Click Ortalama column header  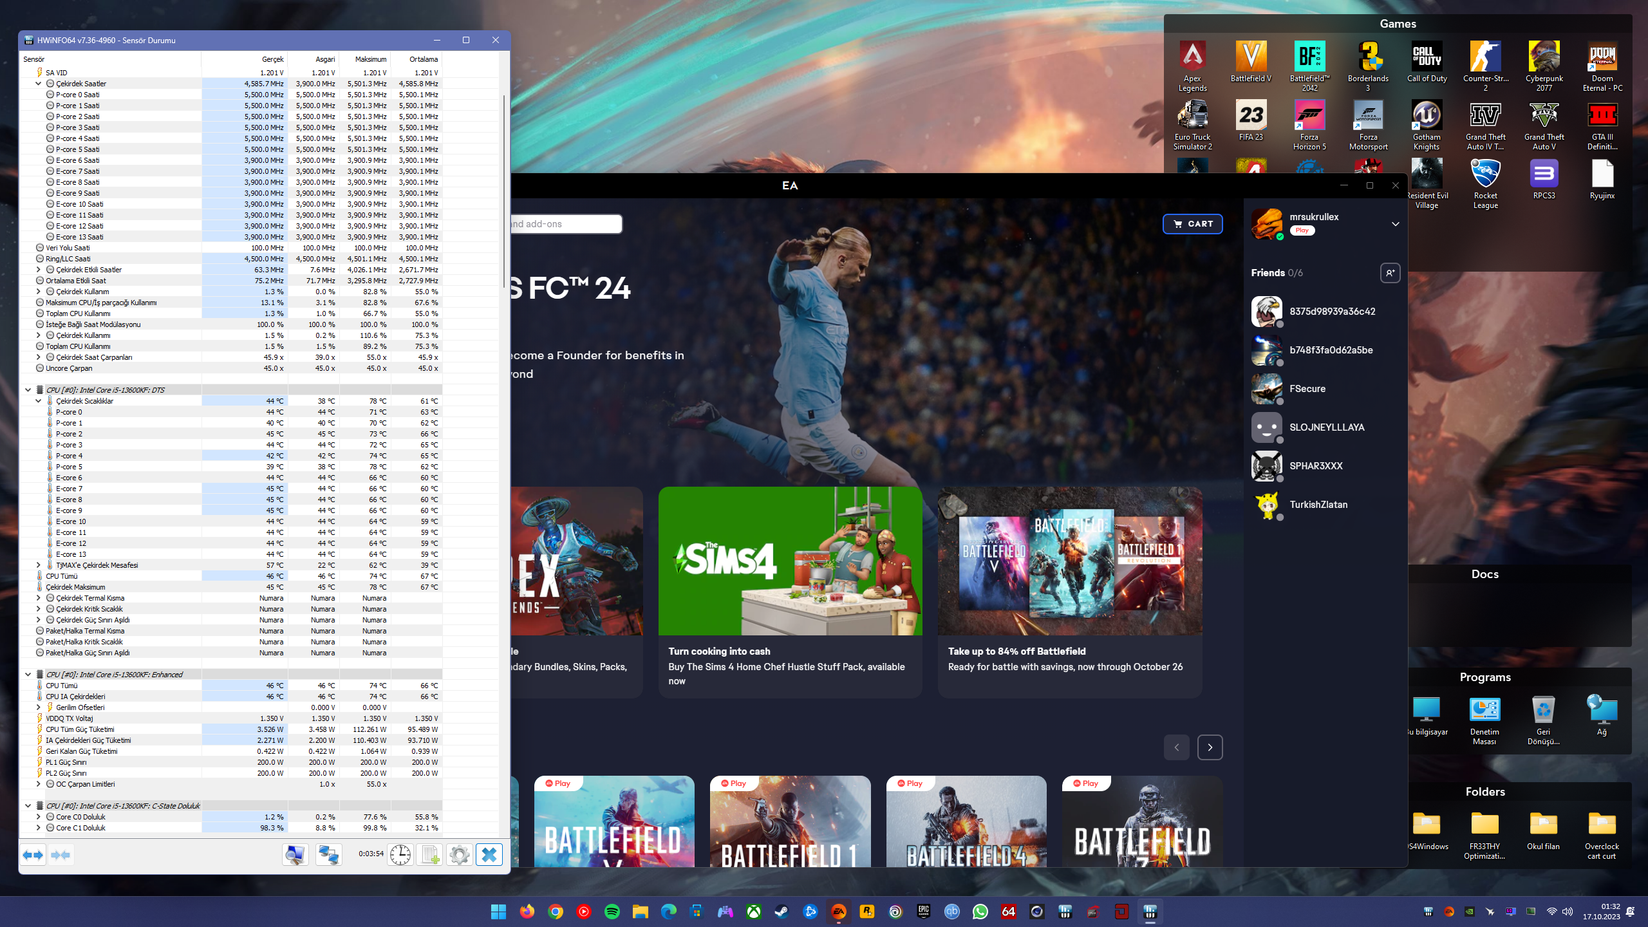pos(417,59)
